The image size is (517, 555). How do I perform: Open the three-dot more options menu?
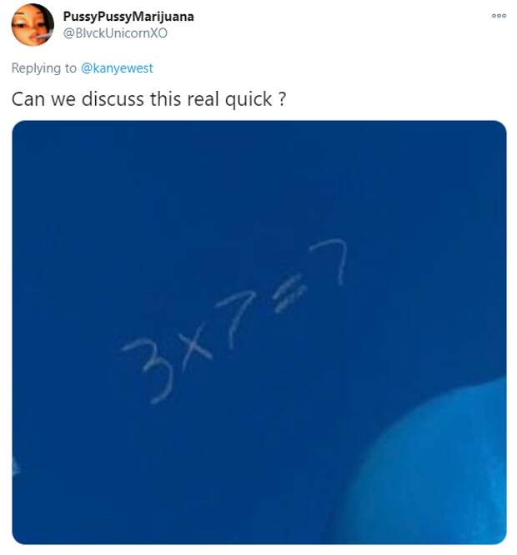(499, 16)
